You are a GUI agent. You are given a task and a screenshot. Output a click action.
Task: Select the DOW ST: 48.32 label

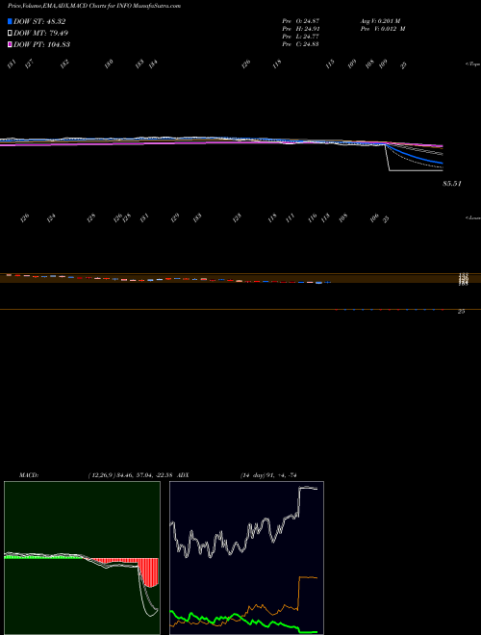click(x=39, y=21)
